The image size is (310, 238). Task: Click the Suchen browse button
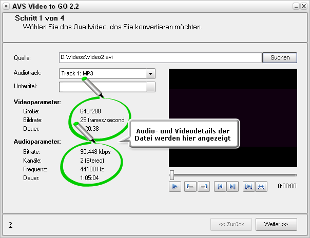coord(280,57)
